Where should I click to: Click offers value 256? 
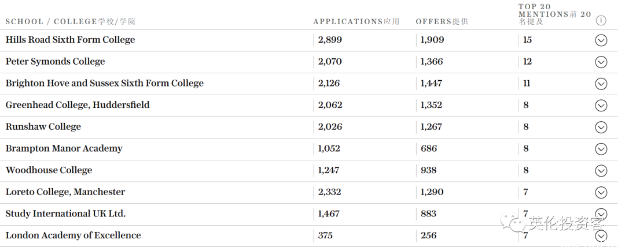[x=428, y=235]
